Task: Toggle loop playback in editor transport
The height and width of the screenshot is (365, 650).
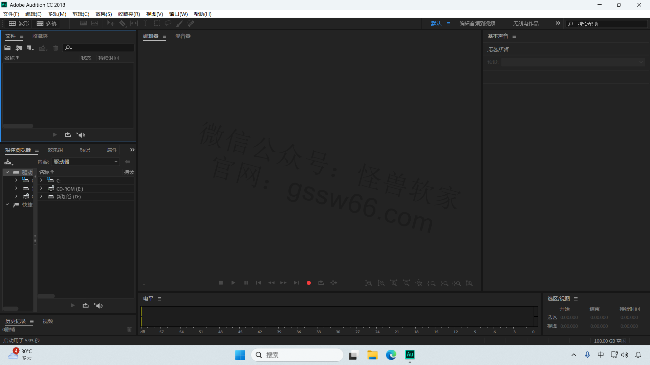Action: tap(321, 283)
